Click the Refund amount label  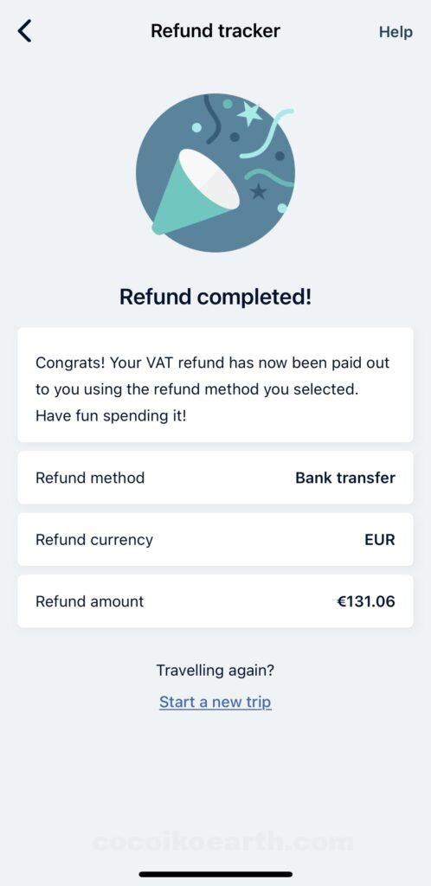[x=90, y=601]
